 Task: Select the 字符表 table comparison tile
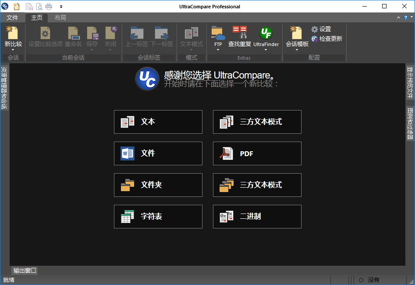pos(158,217)
